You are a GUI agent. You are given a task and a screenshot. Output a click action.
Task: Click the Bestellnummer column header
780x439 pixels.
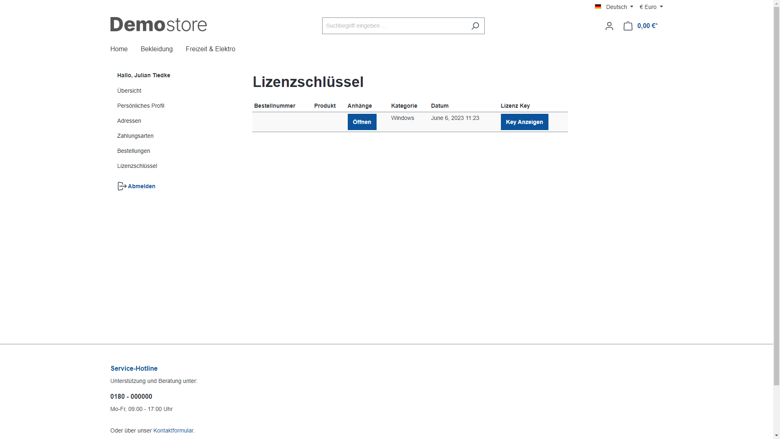275,106
